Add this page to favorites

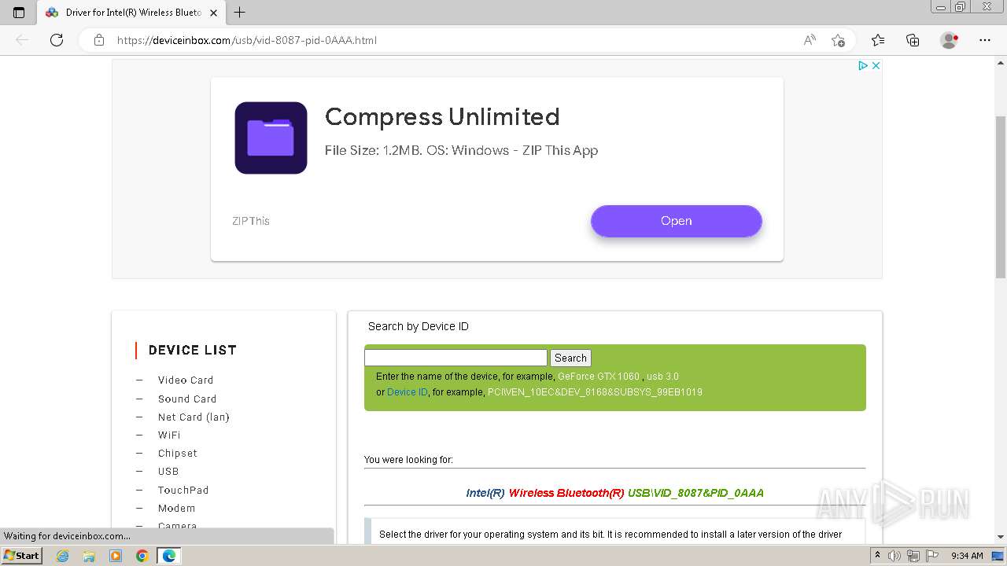(x=838, y=40)
